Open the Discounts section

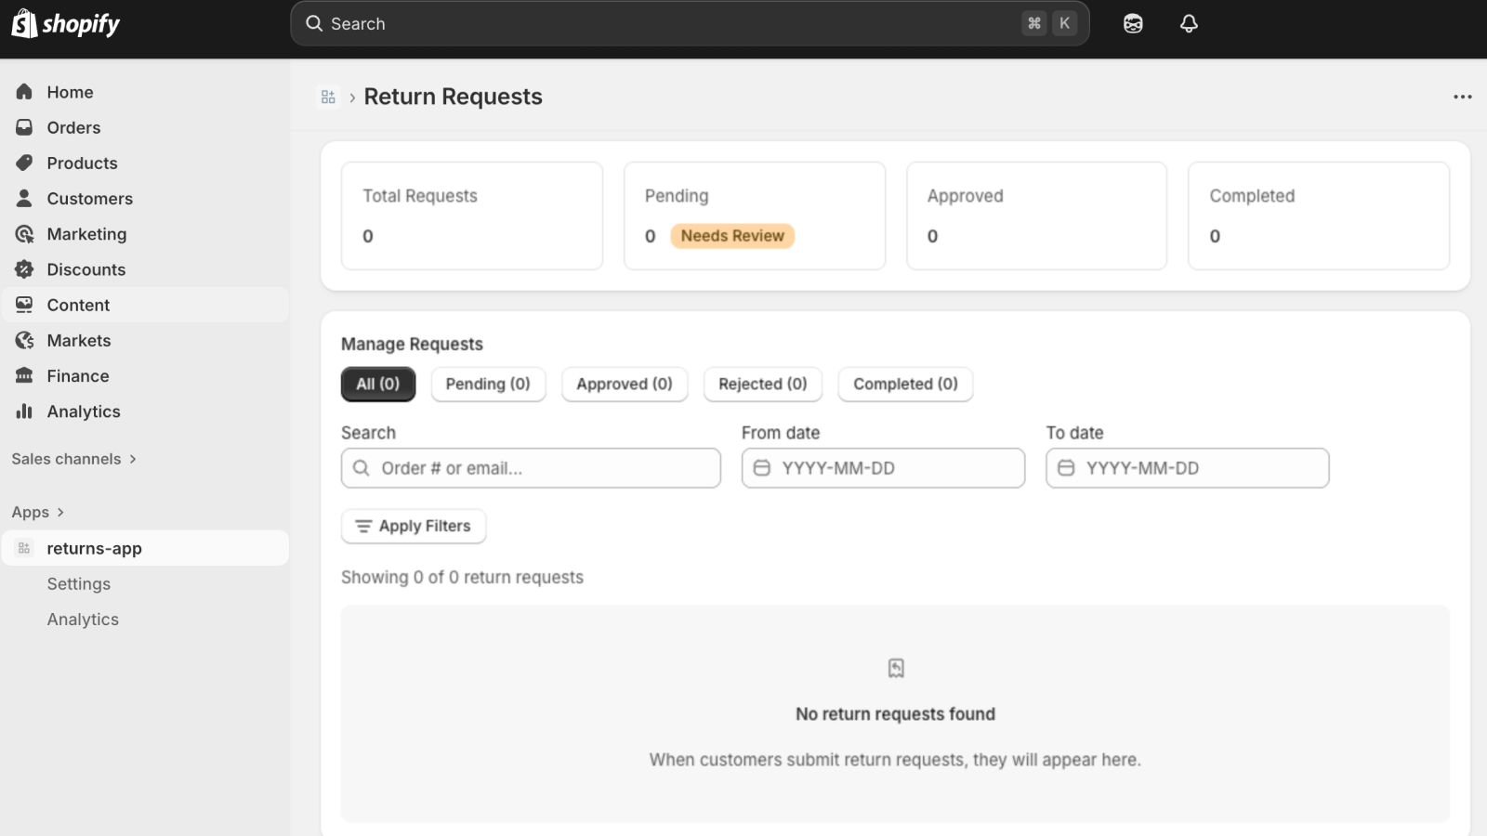86,269
